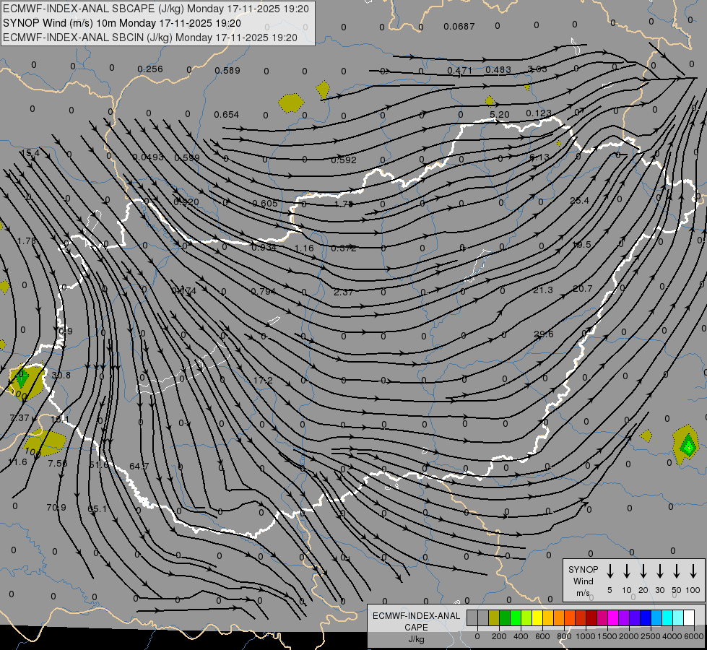
Task: Click the value 29.6 on the map
Action: [543, 334]
